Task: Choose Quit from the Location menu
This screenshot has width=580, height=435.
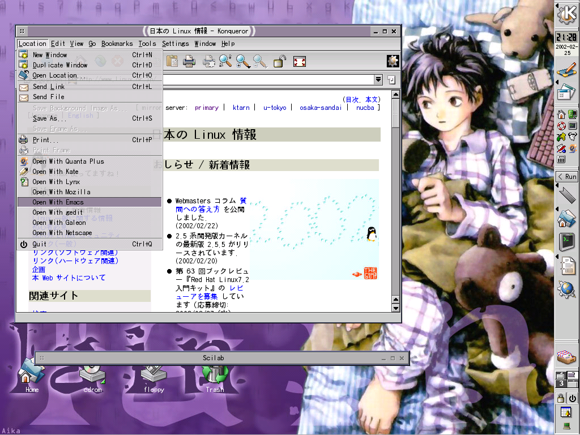Action: [x=89, y=244]
